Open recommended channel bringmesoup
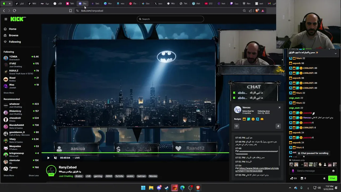Viewport: 341px width, 192px height. 21,154
